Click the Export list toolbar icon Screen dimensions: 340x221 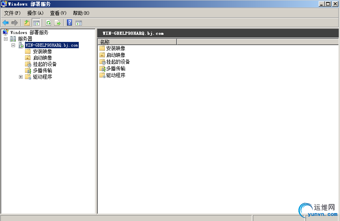coord(57,23)
